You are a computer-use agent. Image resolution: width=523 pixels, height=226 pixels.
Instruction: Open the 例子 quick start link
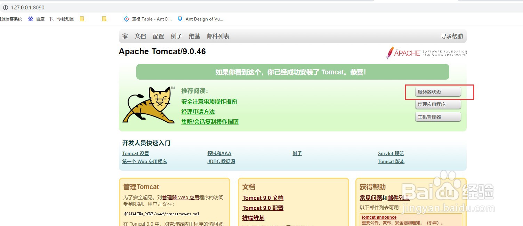pyautogui.click(x=297, y=153)
